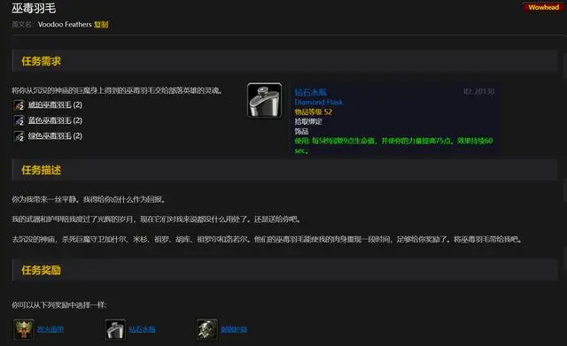Viewport: 567px width, 346px height.
Task: Open the shoulder armor reward item link
Action: 234,329
